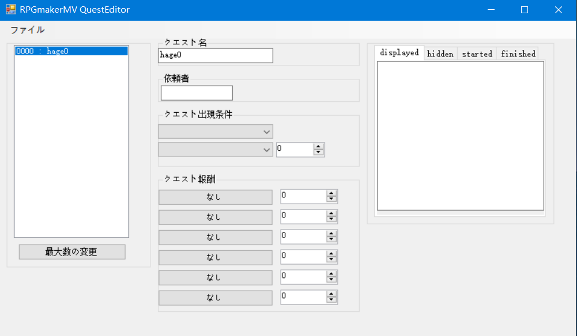Click the RPGmakerMV QuestEditor app icon
Image resolution: width=577 pixels, height=336 pixels.
point(11,10)
